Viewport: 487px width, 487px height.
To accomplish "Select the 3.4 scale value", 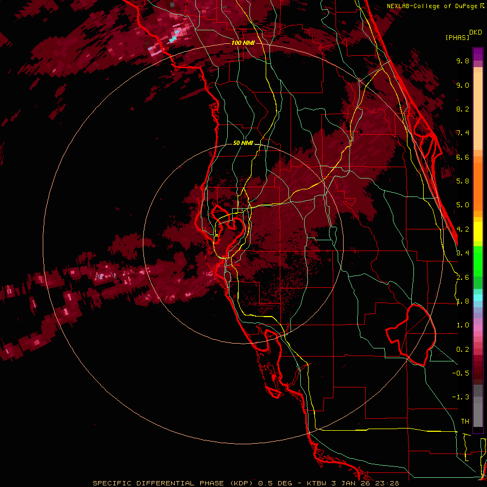I will coord(463,253).
